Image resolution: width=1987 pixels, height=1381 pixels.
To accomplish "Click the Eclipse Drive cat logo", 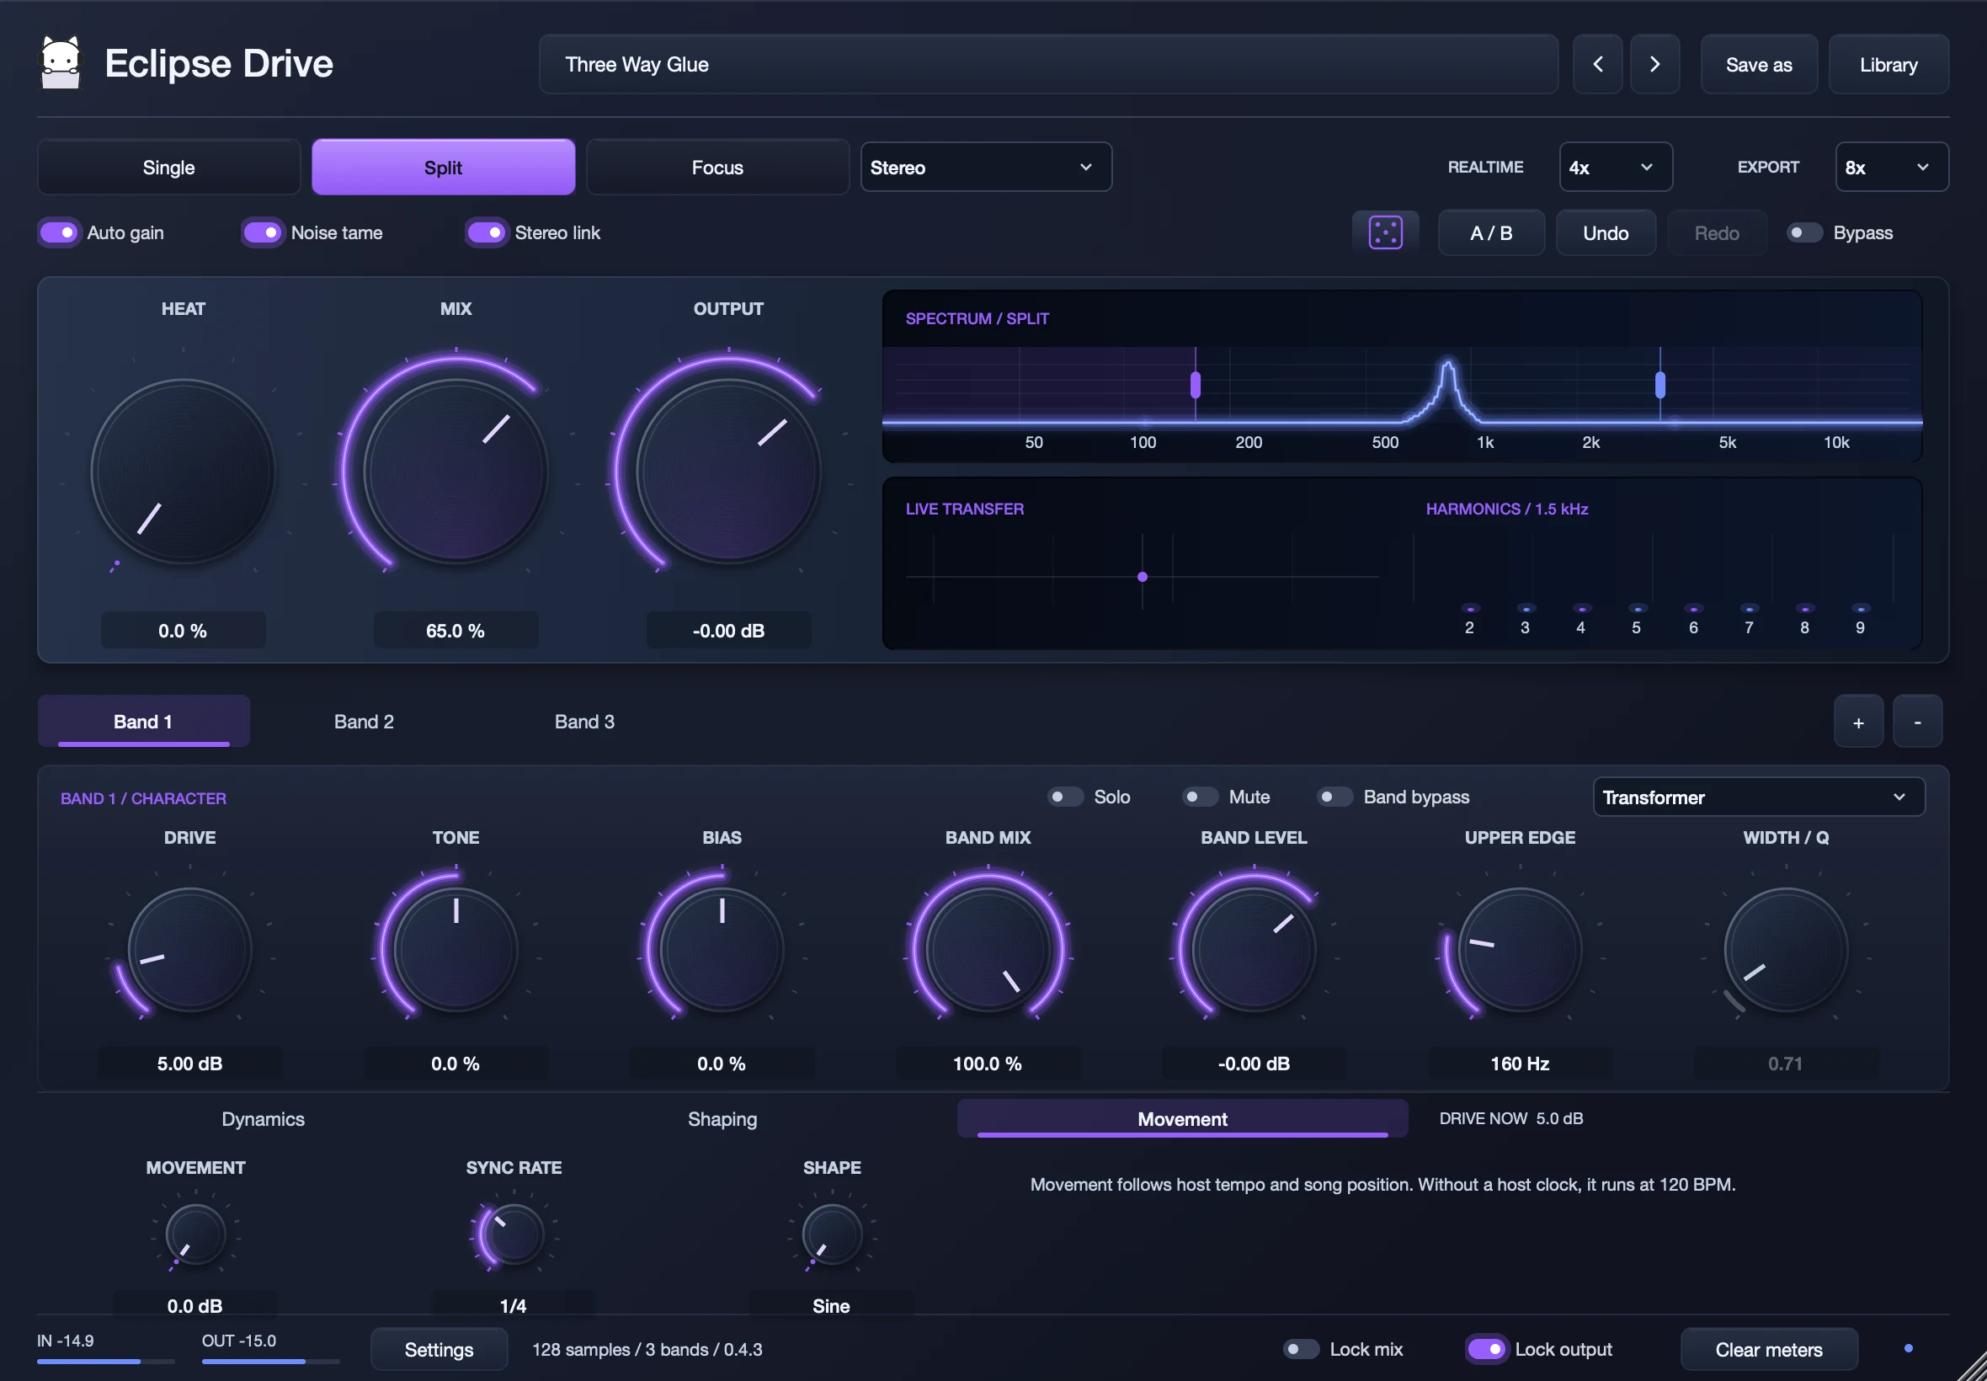I will [61, 62].
